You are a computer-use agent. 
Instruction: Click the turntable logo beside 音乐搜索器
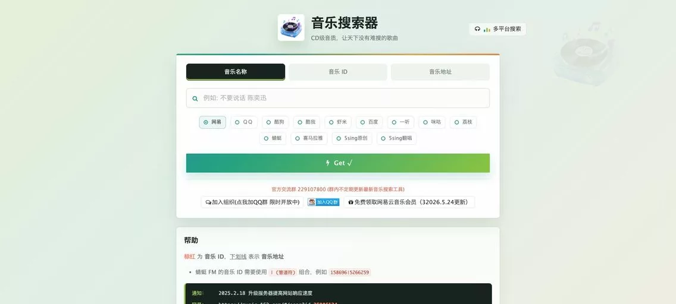click(291, 27)
